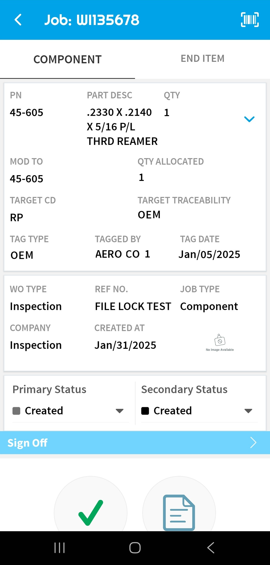270x565 pixels.
Task: Tap the gray Primary Status color square
Action: (16, 411)
